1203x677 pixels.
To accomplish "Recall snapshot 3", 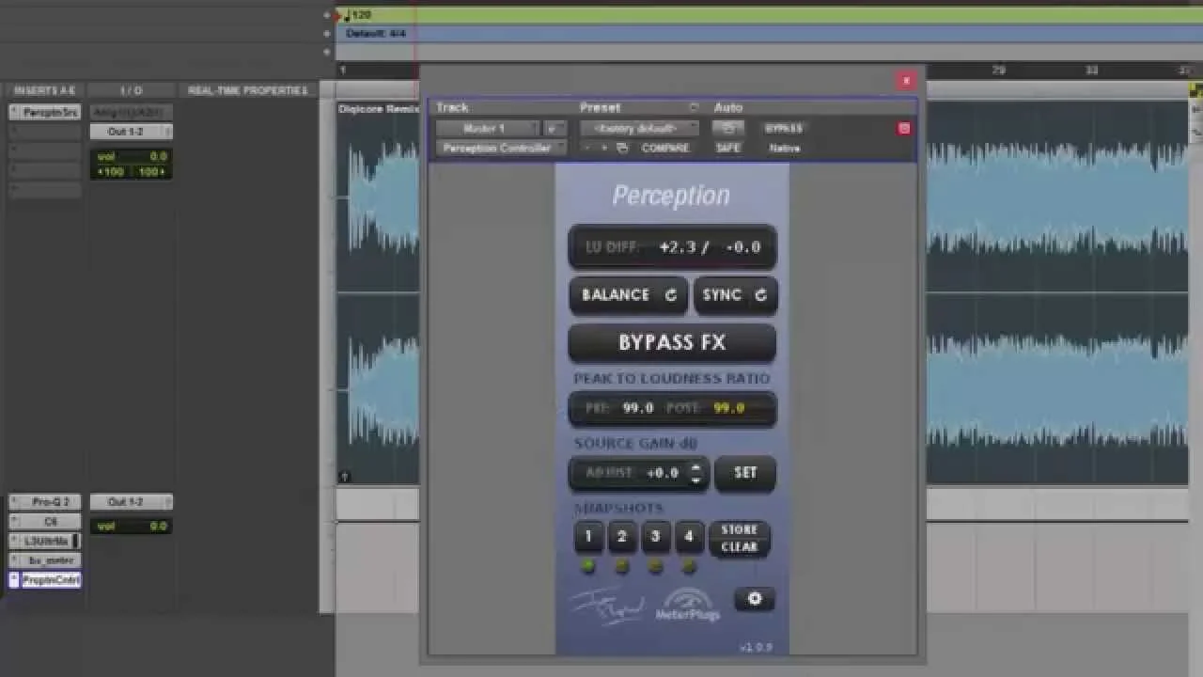I will [655, 537].
